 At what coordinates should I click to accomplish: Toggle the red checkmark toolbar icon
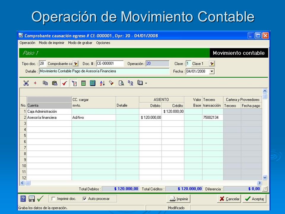[x=64, y=83]
